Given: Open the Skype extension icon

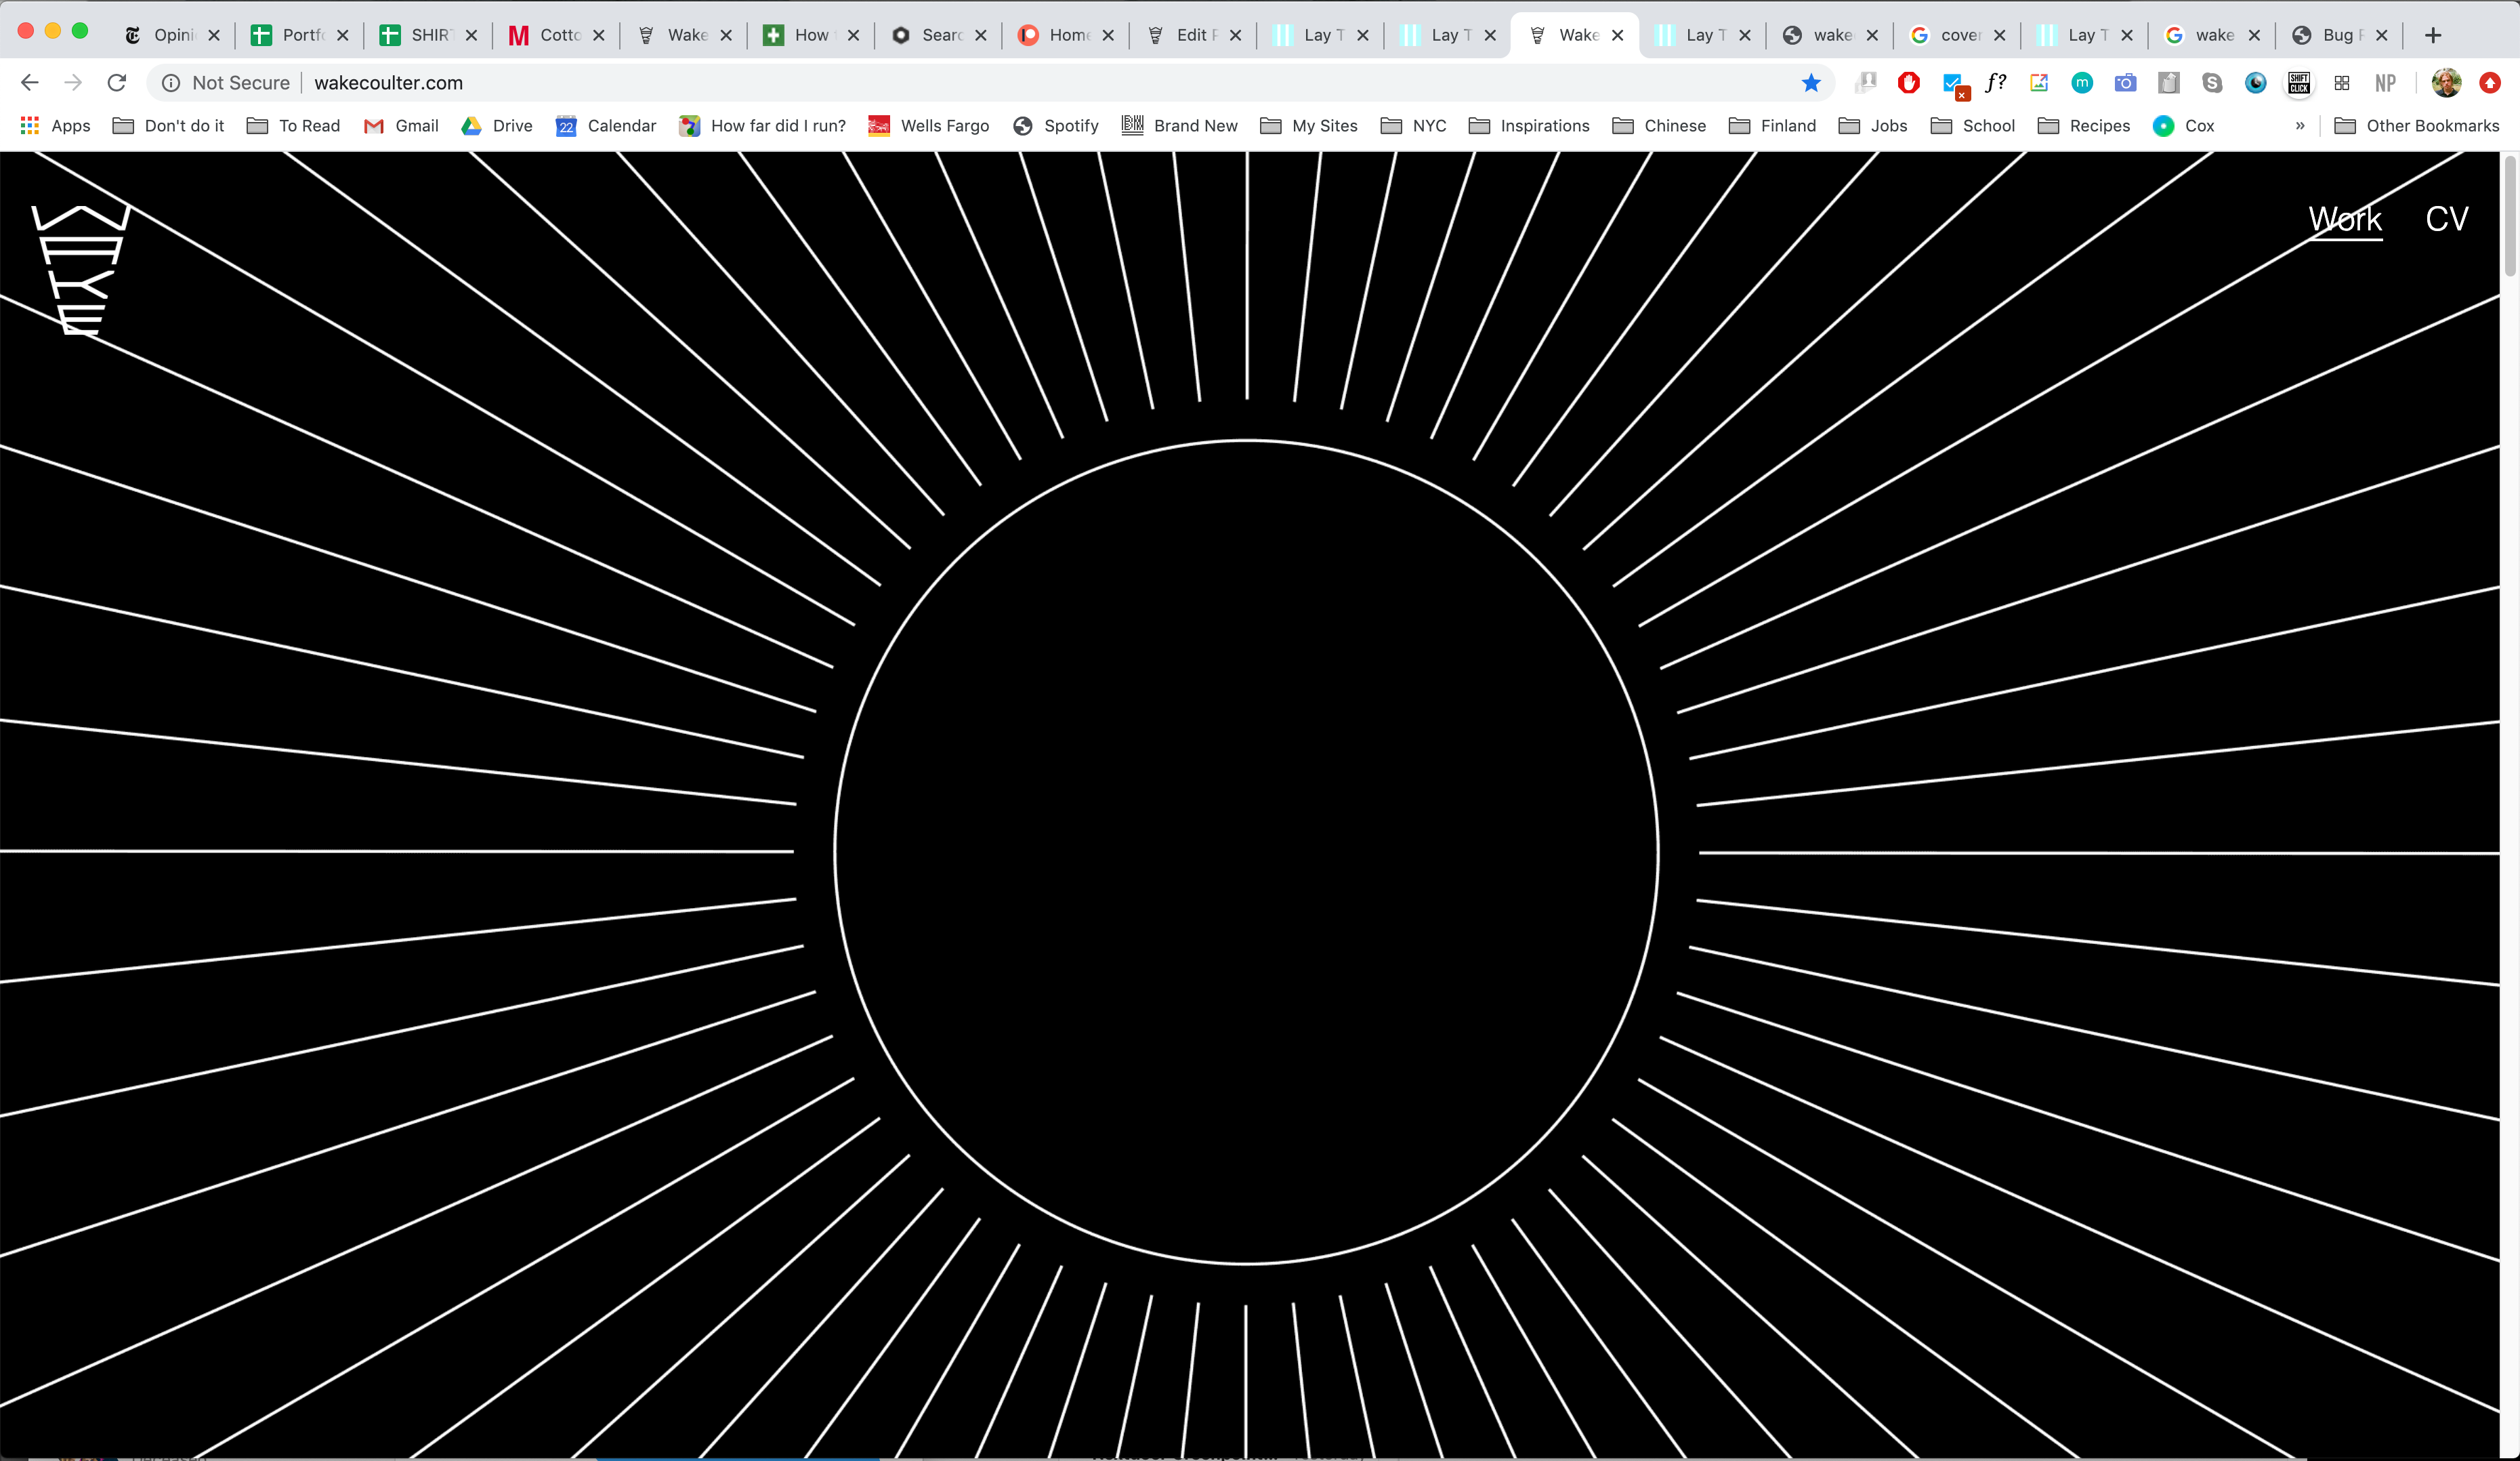Looking at the screenshot, I should (x=2212, y=83).
